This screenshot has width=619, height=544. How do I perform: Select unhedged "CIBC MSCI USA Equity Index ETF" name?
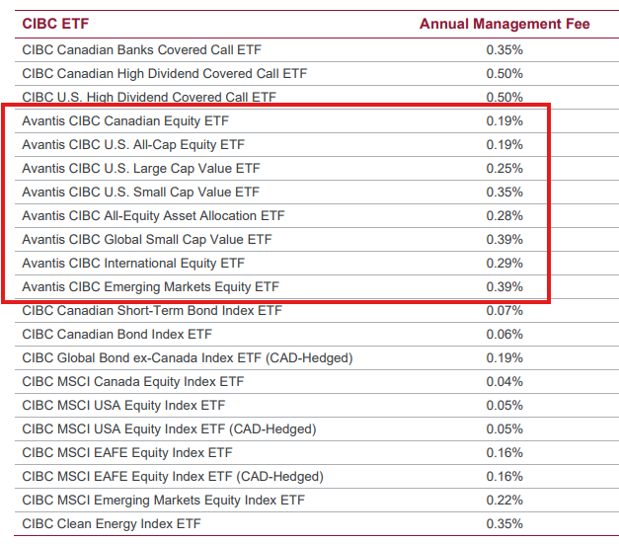pos(123,406)
